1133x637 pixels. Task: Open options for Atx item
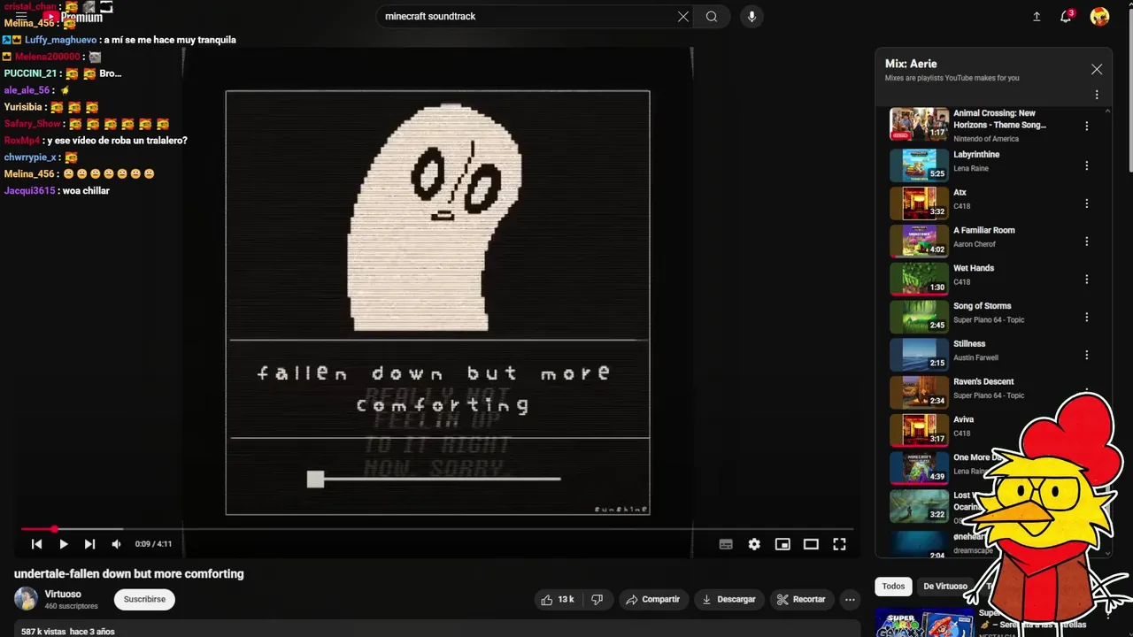pos(1087,203)
